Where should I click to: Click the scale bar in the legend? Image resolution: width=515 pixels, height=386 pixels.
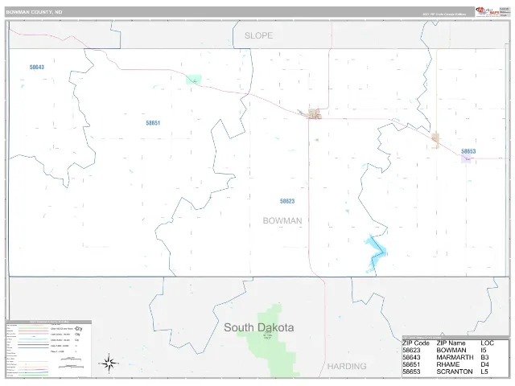pyautogui.click(x=71, y=363)
